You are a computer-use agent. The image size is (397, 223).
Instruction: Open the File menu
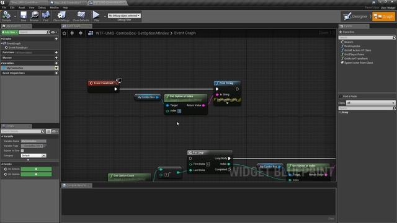[x=4, y=7]
